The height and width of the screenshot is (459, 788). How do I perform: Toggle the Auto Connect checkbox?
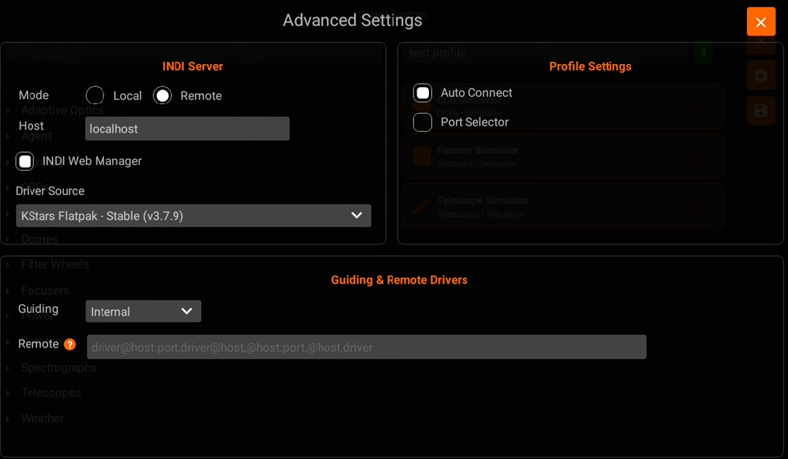[x=422, y=93]
